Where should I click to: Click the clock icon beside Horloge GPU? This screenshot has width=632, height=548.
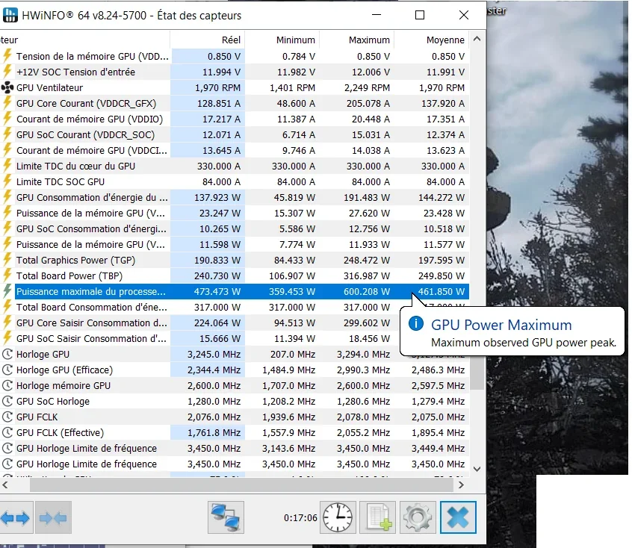pyautogui.click(x=7, y=354)
